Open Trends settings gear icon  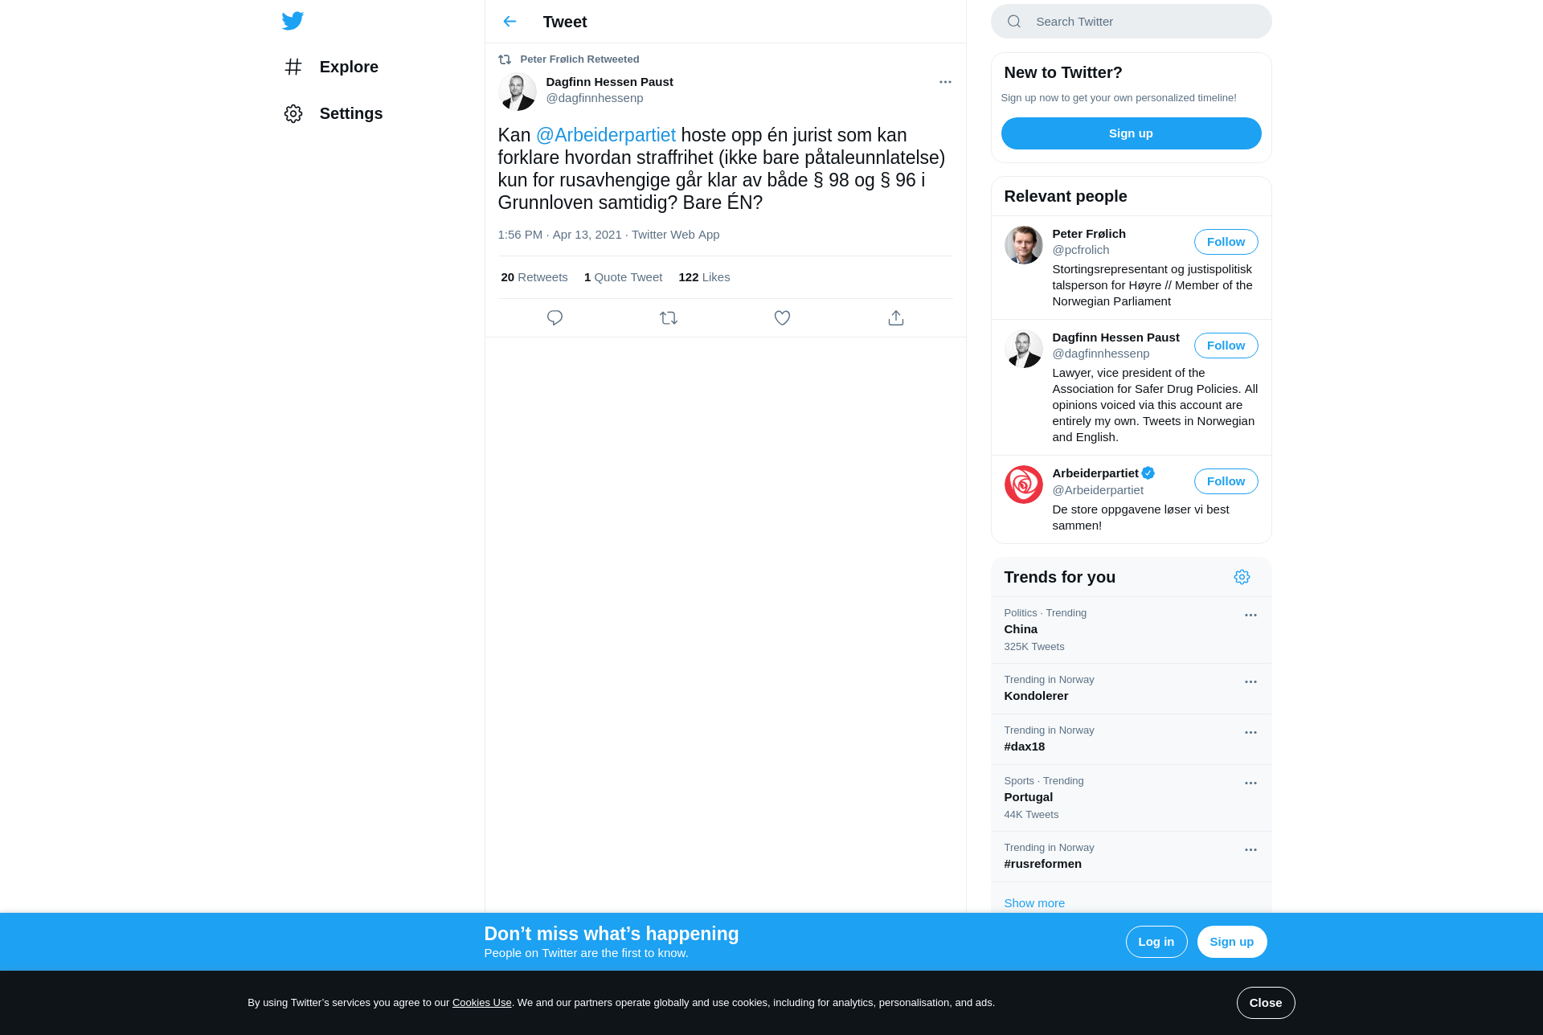1242,577
